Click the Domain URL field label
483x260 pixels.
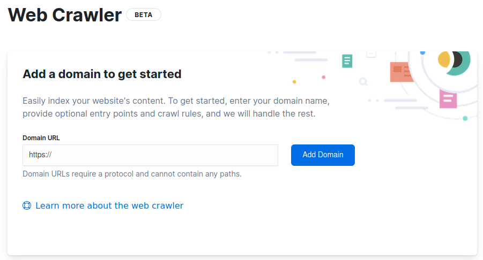(41, 137)
